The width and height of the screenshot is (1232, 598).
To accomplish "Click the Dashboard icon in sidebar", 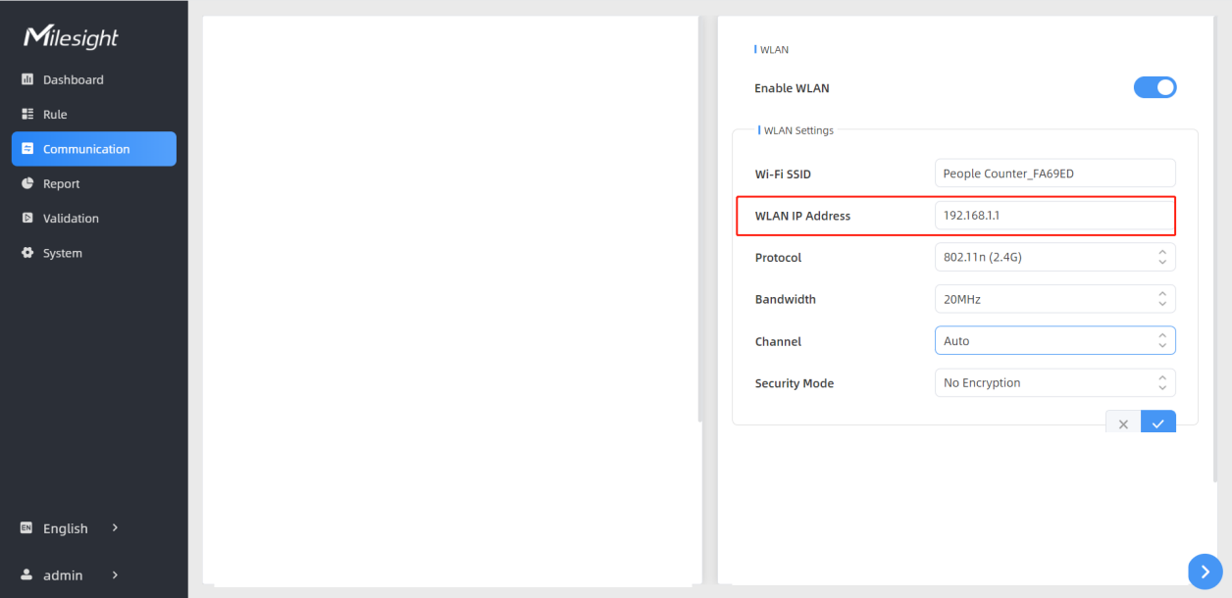I will [x=27, y=79].
